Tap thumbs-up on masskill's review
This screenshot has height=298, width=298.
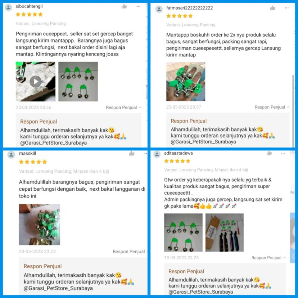click(x=131, y=153)
